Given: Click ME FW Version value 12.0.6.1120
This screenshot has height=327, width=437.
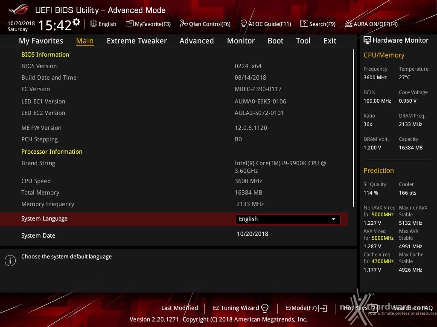Looking at the screenshot, I should (x=251, y=128).
